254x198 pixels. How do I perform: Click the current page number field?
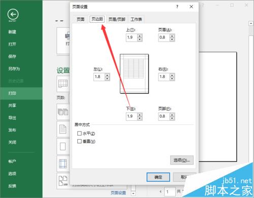coord(170,192)
